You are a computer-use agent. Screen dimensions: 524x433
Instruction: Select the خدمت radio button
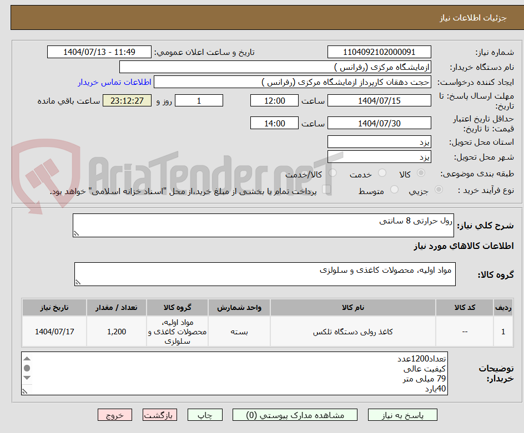pos(382,172)
